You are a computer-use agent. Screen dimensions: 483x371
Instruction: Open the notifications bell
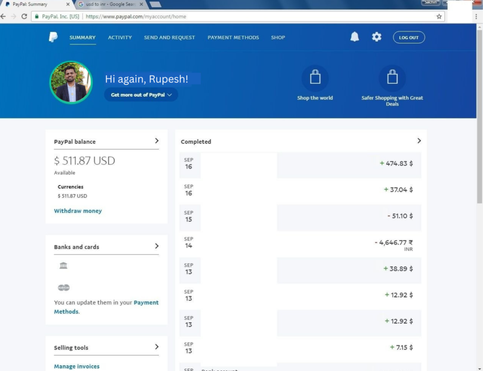click(355, 37)
